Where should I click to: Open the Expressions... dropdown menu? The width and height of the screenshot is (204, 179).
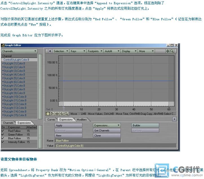pos(107,125)
